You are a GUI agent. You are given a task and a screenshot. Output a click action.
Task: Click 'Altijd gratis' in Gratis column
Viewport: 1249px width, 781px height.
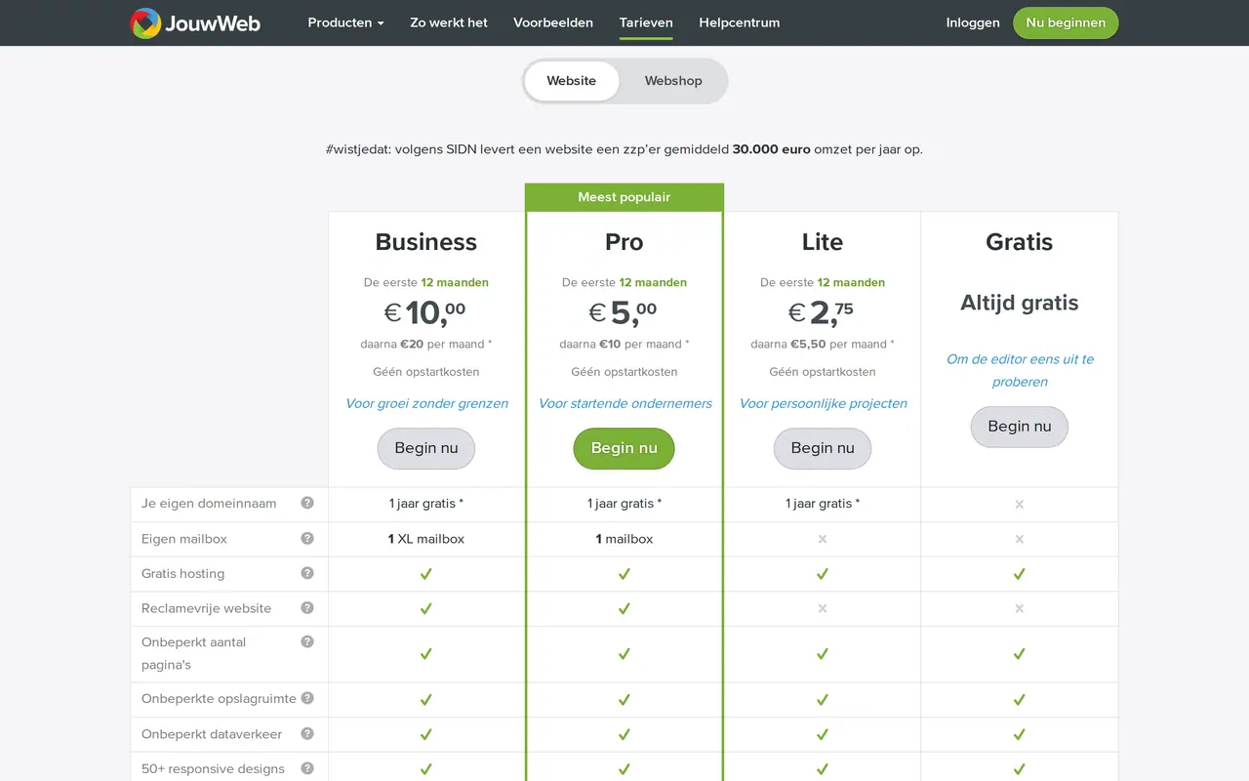(1020, 303)
